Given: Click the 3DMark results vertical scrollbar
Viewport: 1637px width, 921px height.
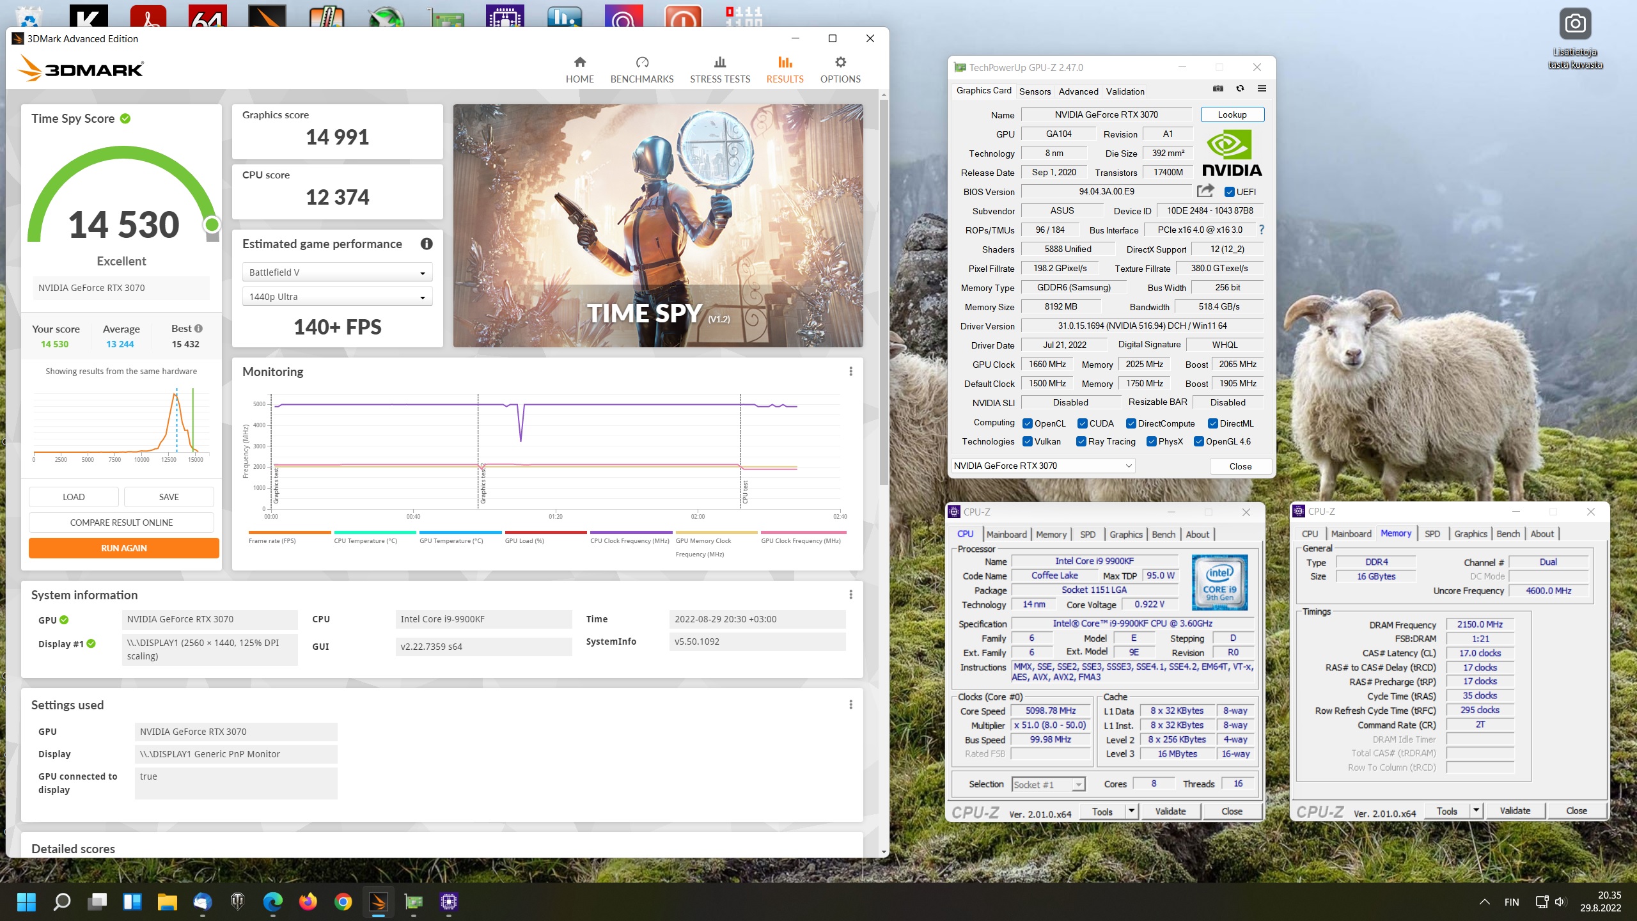Looking at the screenshot, I should pos(884,292).
